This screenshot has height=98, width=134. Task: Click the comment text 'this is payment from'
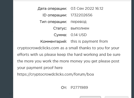(x=89, y=41)
